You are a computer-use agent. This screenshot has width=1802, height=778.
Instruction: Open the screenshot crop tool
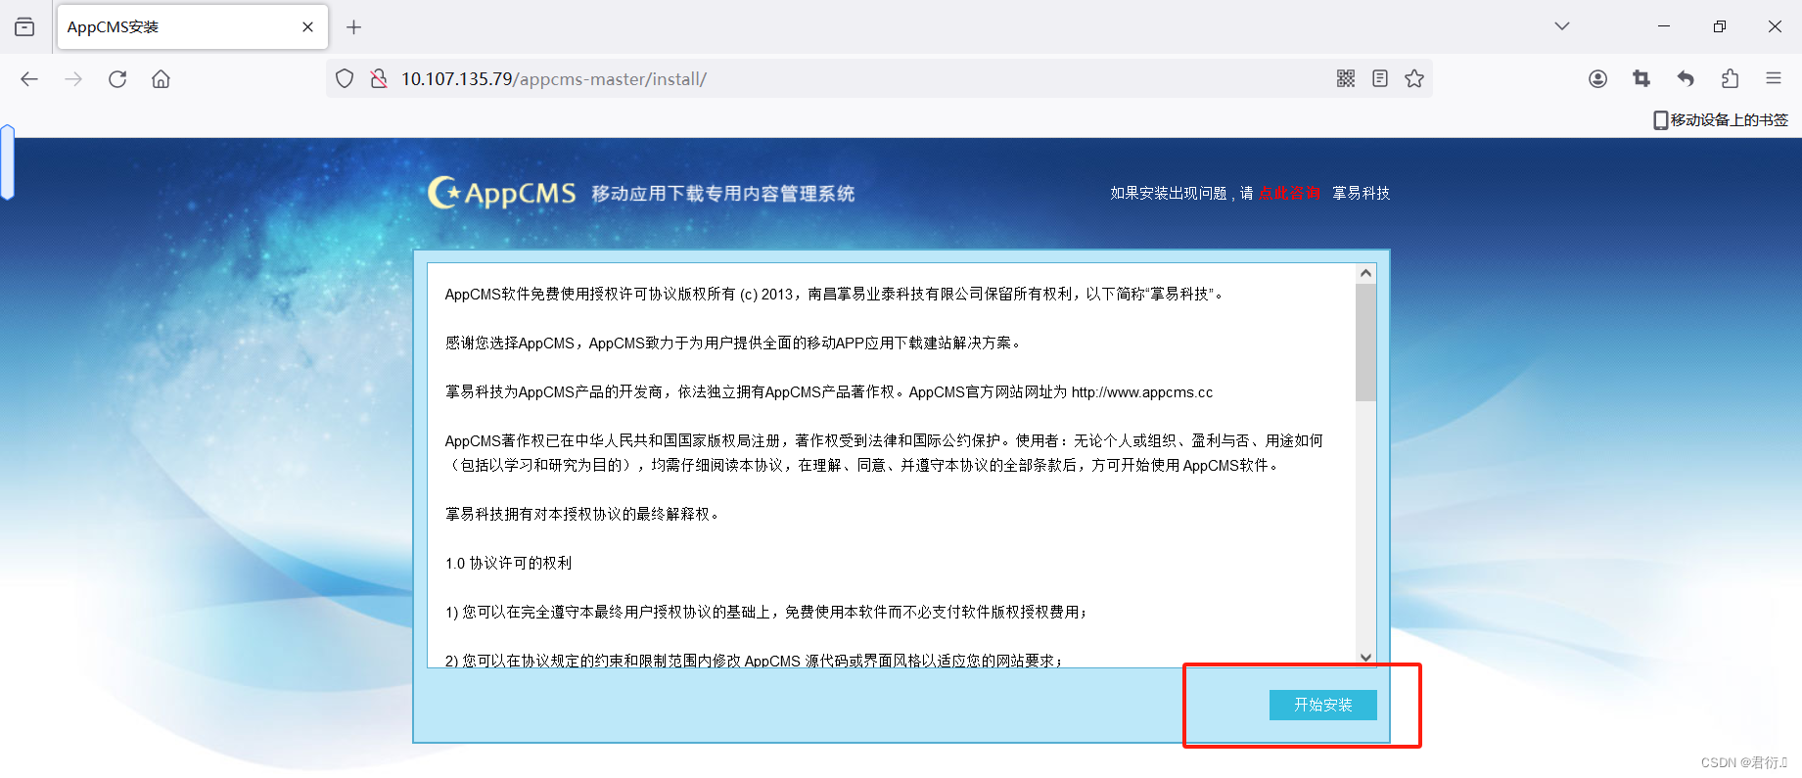click(x=1641, y=78)
